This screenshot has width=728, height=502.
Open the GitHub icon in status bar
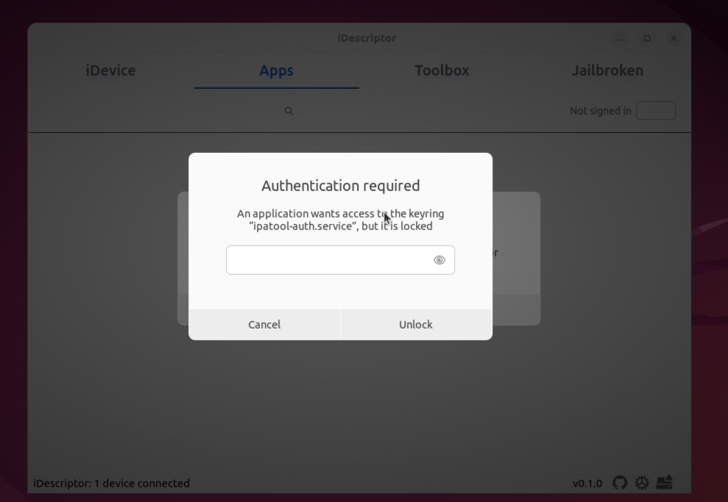[x=620, y=483]
